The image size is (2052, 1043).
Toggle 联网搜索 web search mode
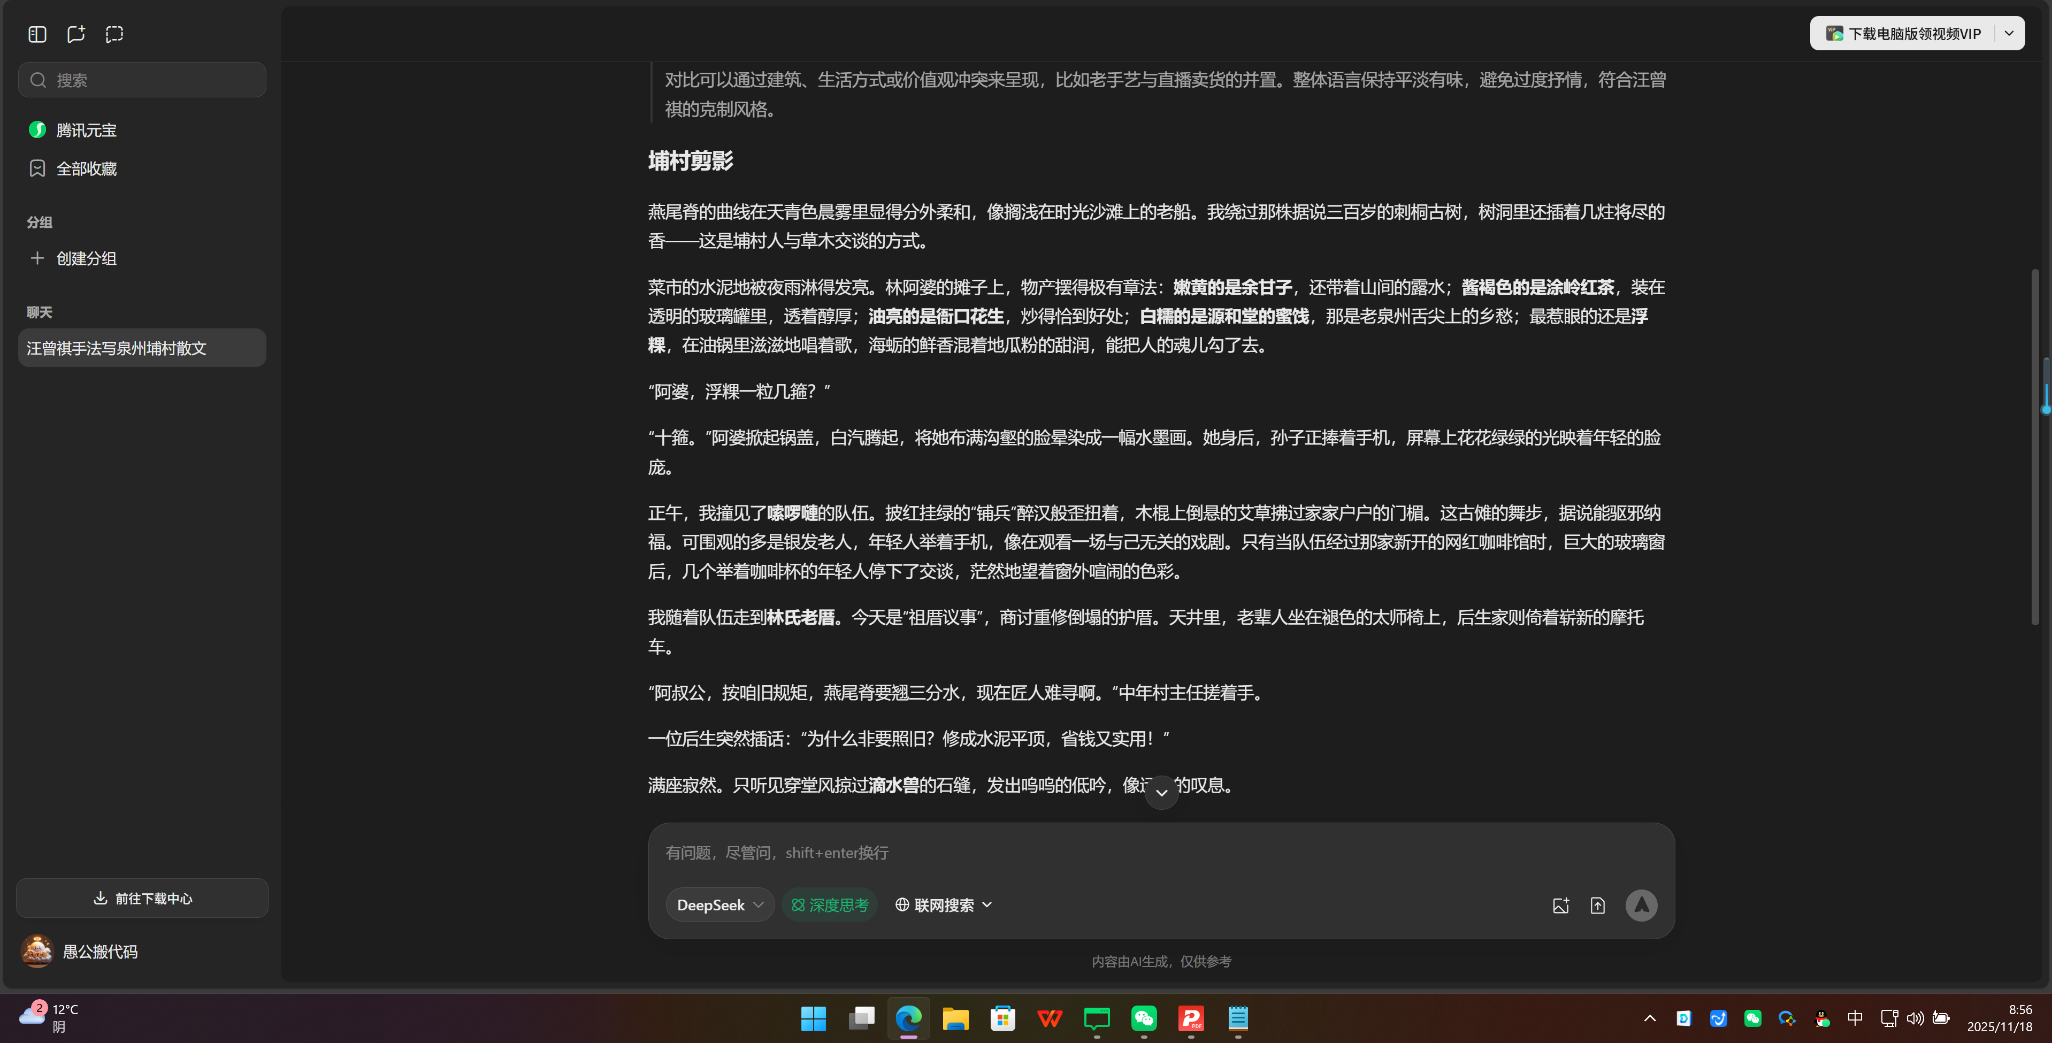[x=936, y=904]
